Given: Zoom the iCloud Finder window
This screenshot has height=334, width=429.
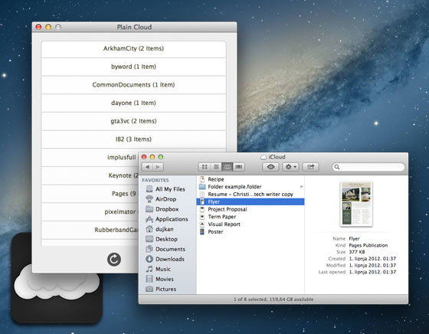Looking at the screenshot, I should (x=161, y=157).
